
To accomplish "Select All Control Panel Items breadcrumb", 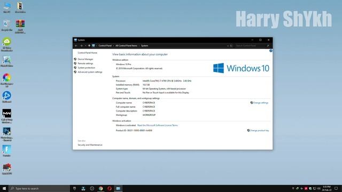I will [x=126, y=46].
